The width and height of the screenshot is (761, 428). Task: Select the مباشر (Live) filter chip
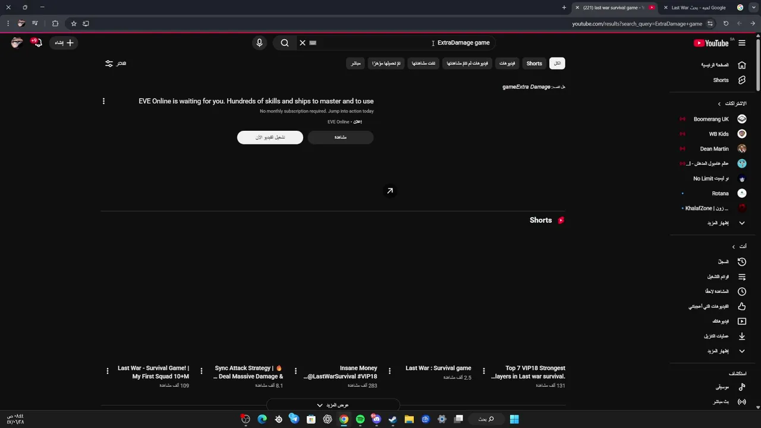pyautogui.click(x=356, y=64)
